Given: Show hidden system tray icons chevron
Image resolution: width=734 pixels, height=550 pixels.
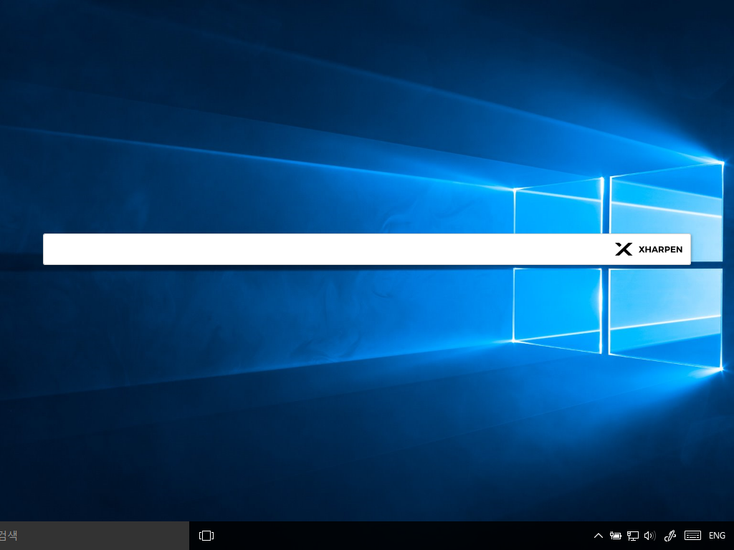Looking at the screenshot, I should click(599, 536).
